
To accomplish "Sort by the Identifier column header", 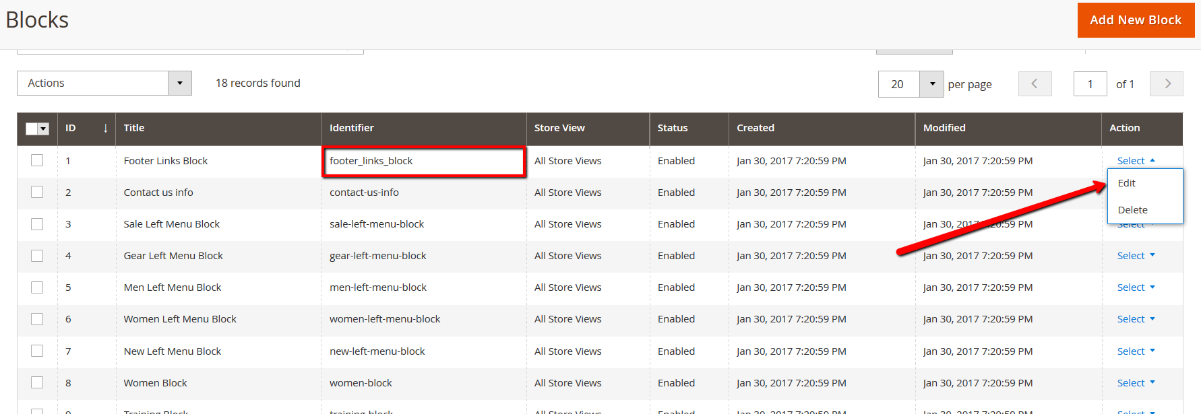I will (x=424, y=128).
